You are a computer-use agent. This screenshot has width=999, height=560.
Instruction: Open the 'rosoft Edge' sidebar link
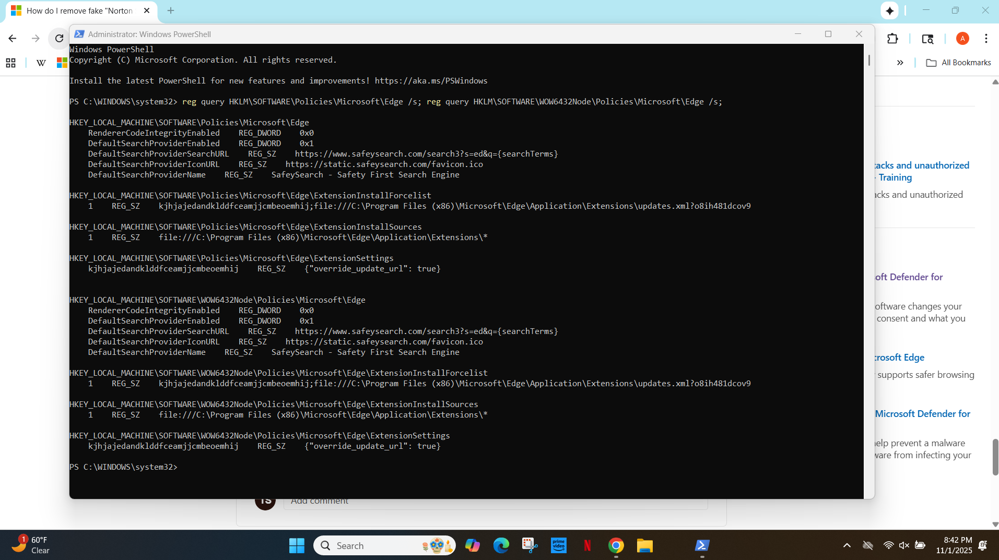click(x=899, y=358)
